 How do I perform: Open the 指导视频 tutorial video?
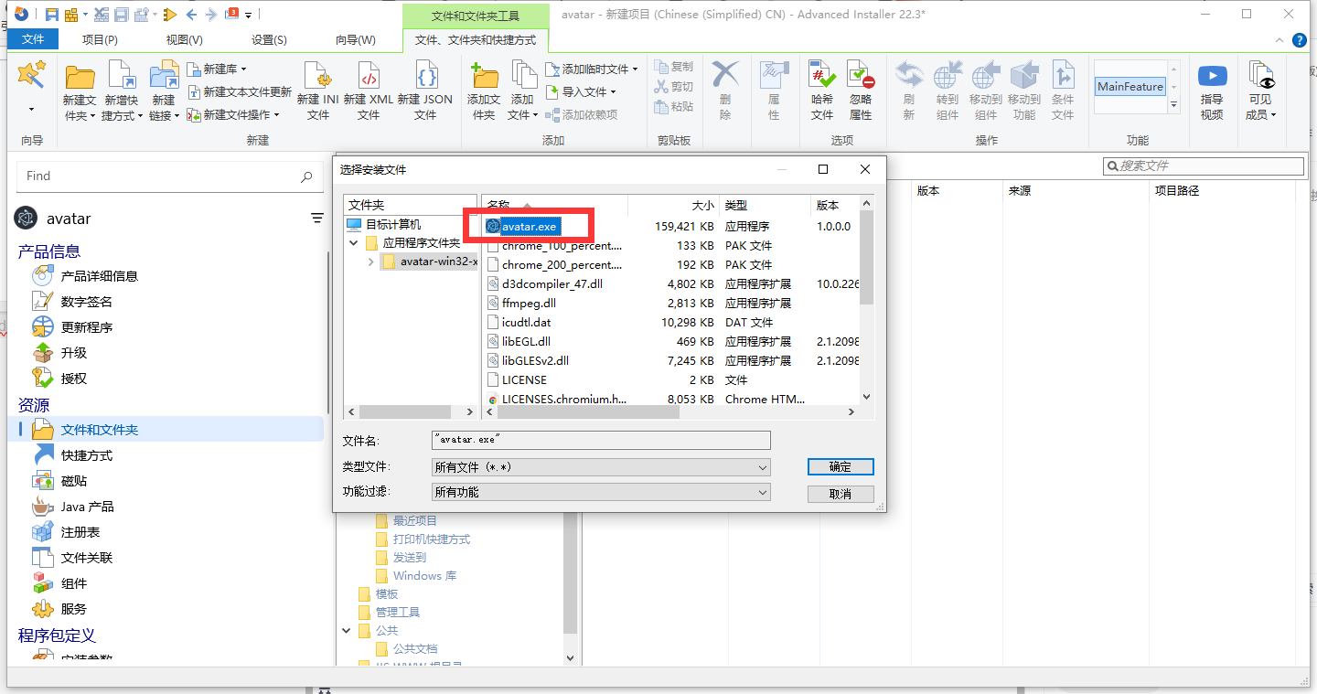1212,89
